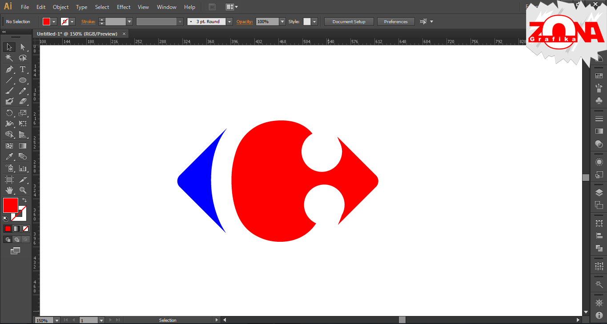Go to Adobe Bridge

click(x=212, y=7)
